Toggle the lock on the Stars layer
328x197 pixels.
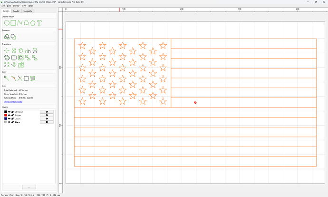12,122
